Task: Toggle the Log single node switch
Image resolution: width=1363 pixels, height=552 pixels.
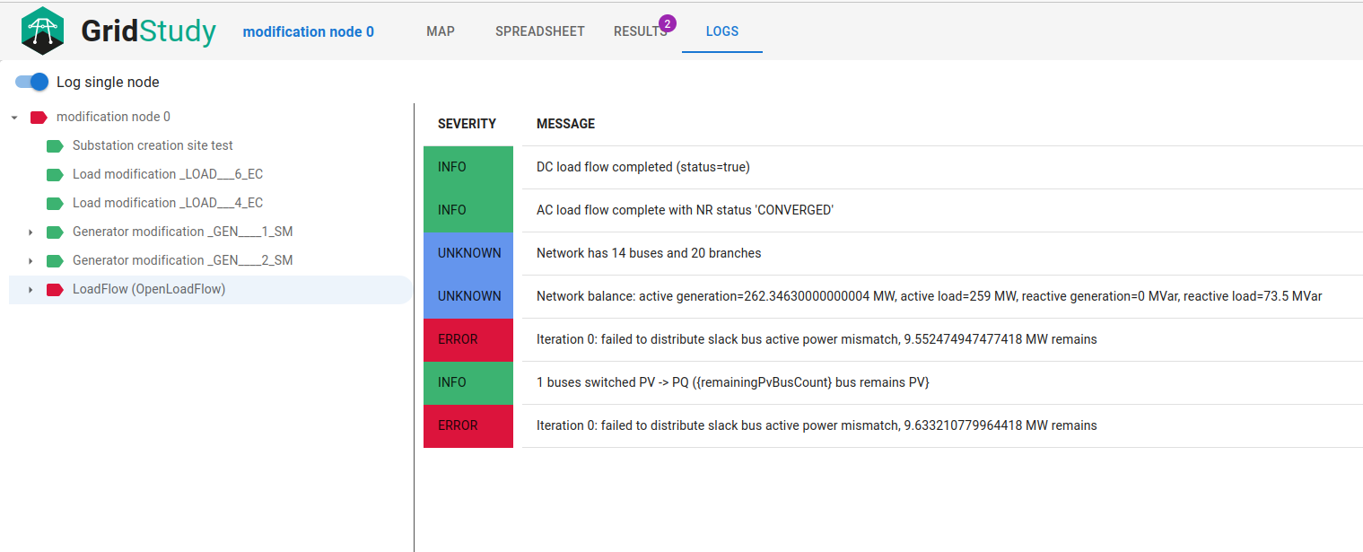Action: [31, 82]
